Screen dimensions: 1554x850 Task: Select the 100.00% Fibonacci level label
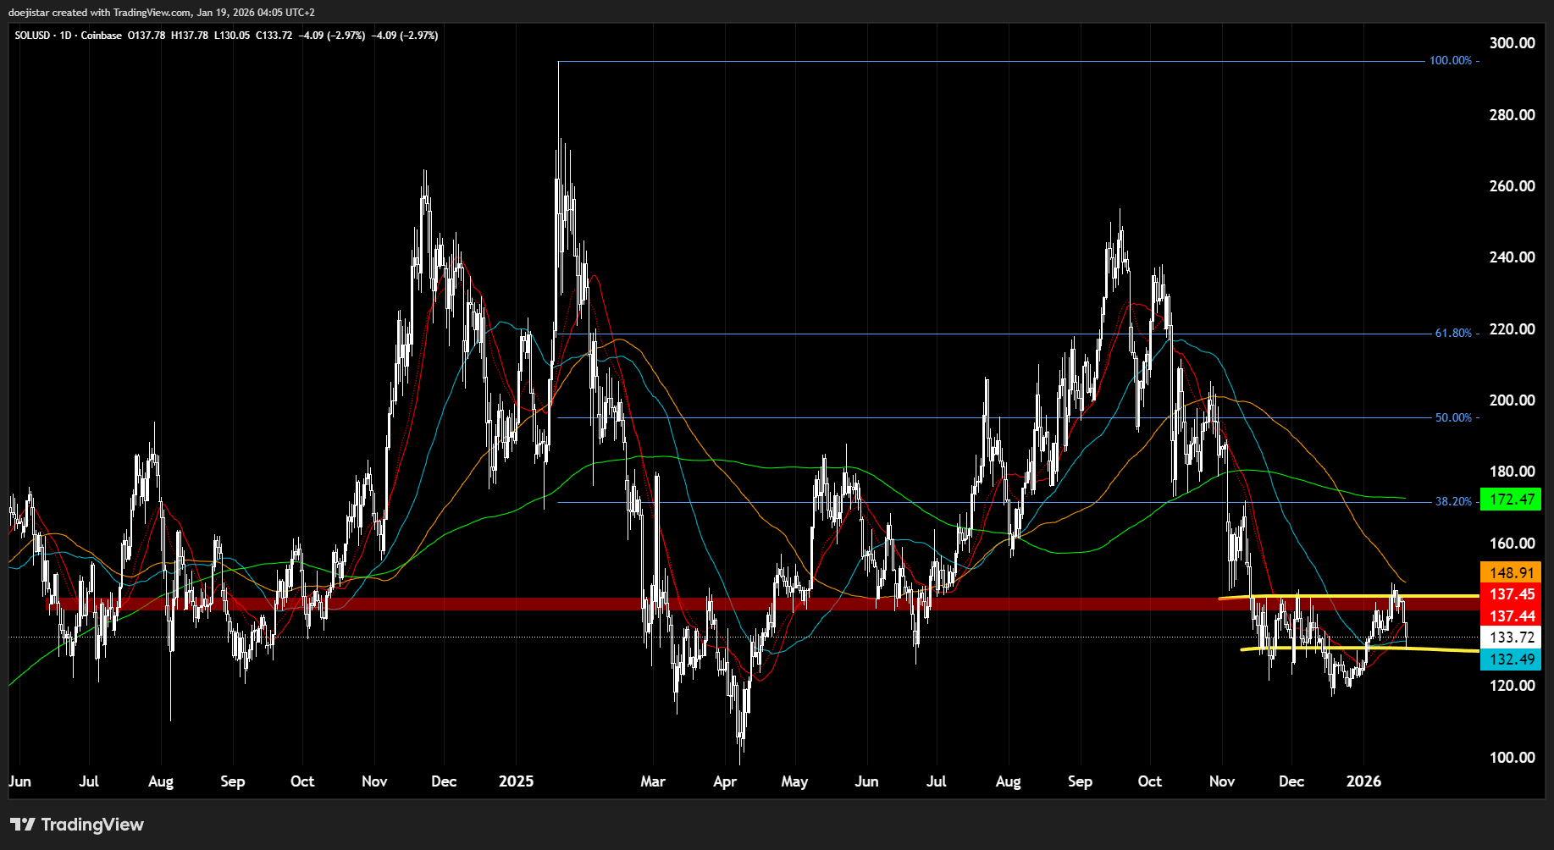[x=1451, y=61]
